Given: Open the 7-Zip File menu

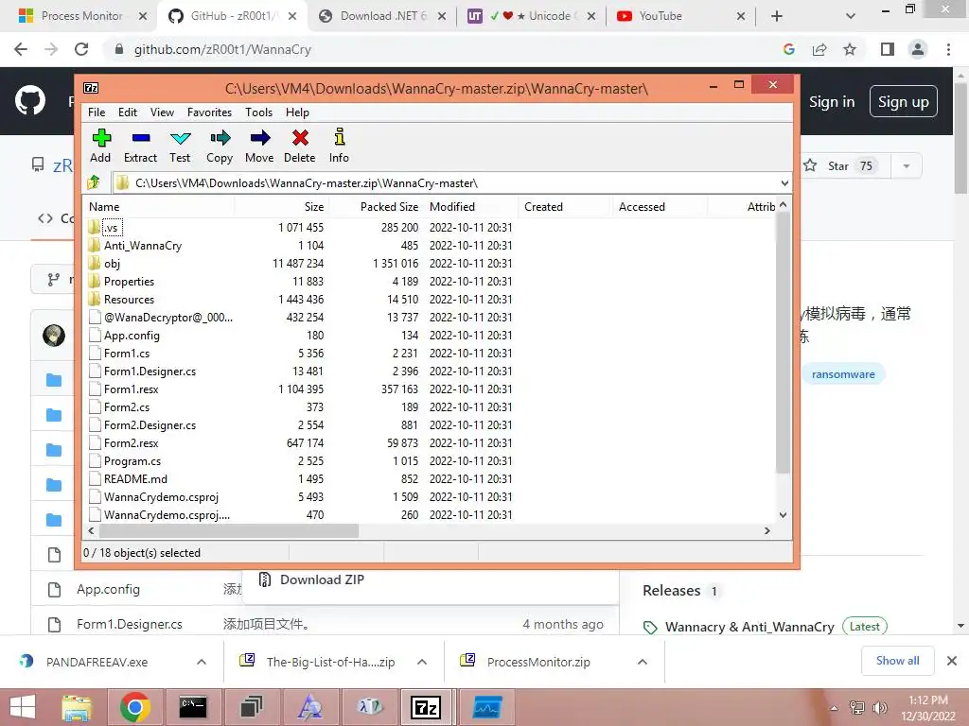Looking at the screenshot, I should pos(97,112).
